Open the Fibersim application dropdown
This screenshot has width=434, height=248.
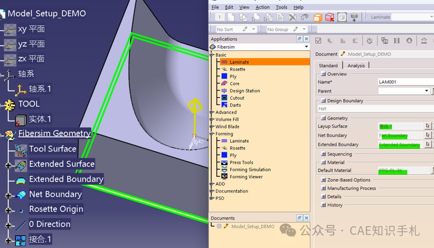306,47
